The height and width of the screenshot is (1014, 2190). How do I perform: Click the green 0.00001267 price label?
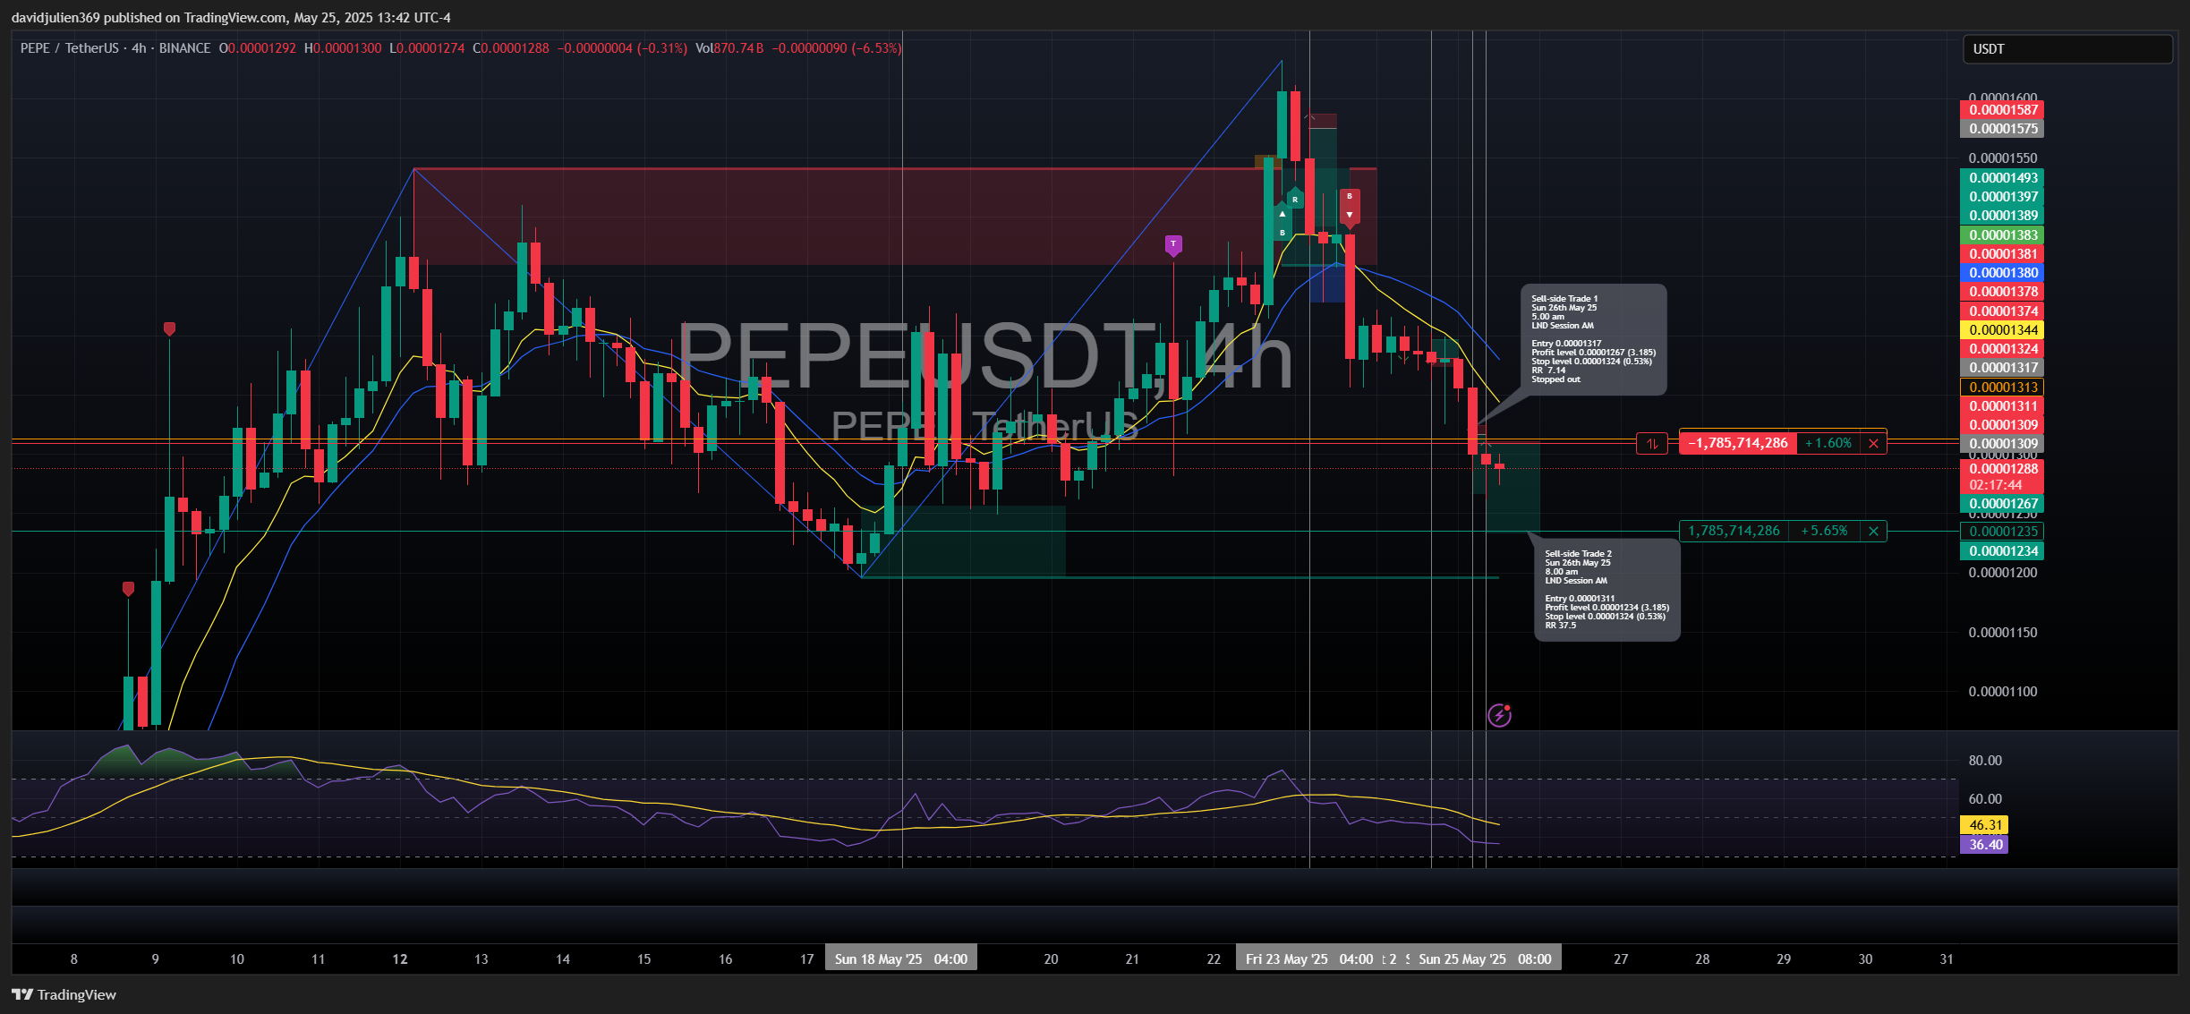click(x=2003, y=504)
